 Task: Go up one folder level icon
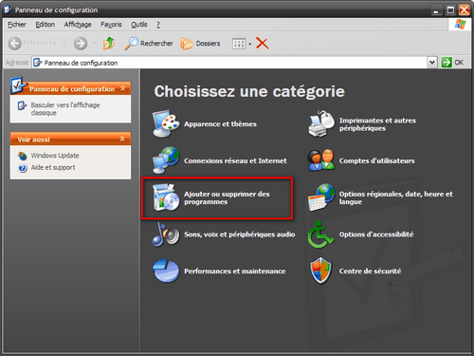(109, 44)
